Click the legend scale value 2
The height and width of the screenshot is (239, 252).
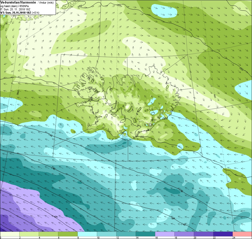20,237
